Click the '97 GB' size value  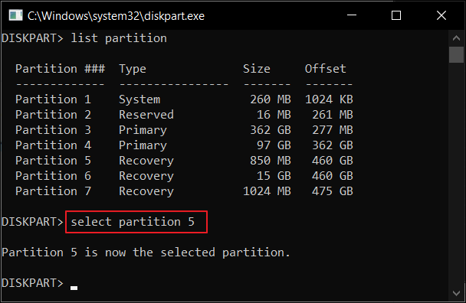[274, 145]
